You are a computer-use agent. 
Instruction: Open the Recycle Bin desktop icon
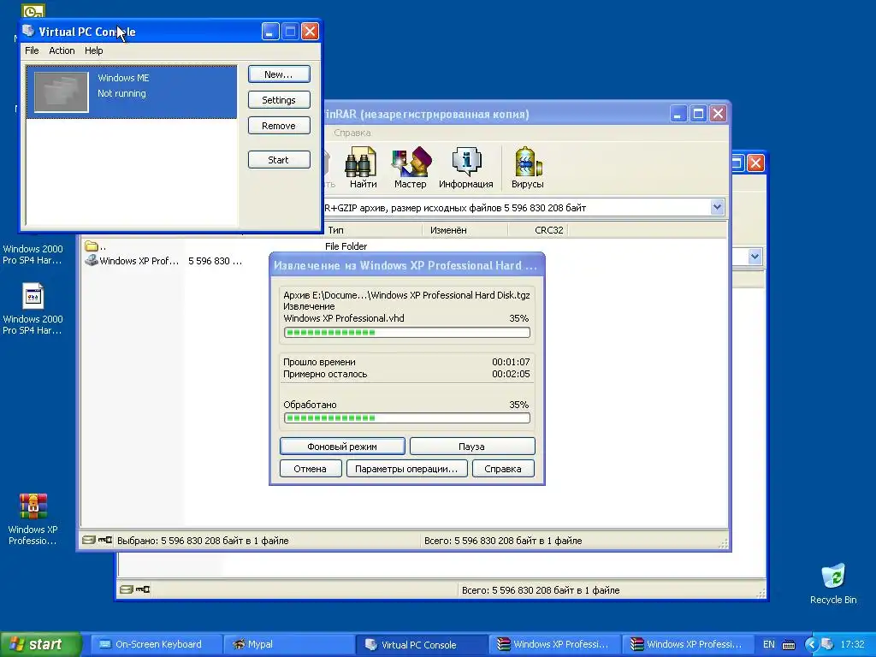pos(833,583)
